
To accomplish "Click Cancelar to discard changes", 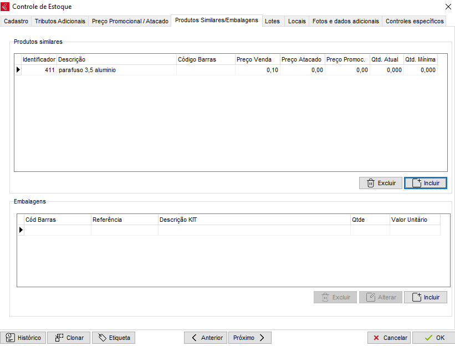I will pos(389,338).
